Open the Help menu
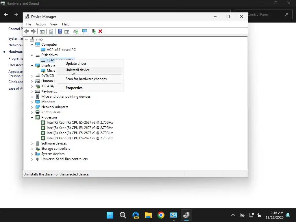The image size is (296, 222). coord(66,24)
